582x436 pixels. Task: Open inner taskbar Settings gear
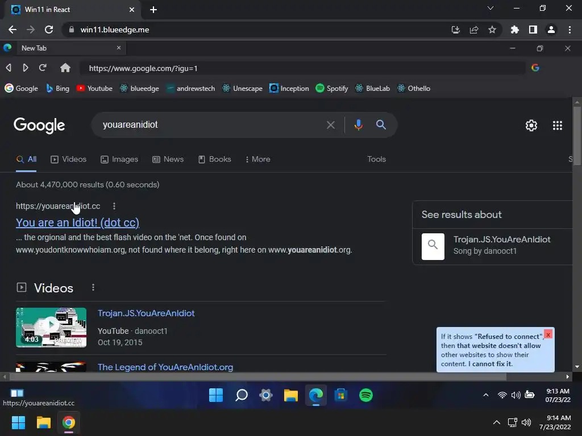pyautogui.click(x=266, y=395)
